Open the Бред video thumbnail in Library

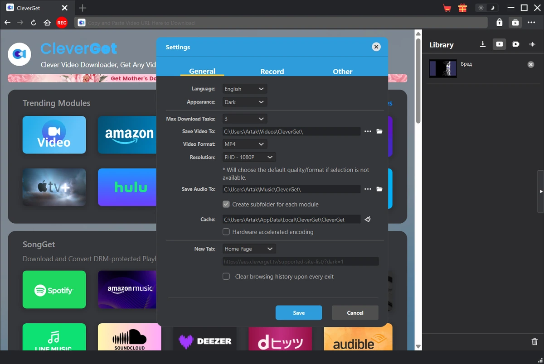(x=443, y=68)
